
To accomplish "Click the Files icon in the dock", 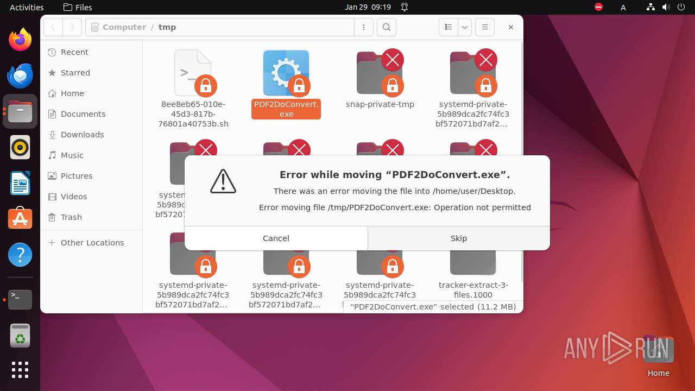I will [20, 111].
